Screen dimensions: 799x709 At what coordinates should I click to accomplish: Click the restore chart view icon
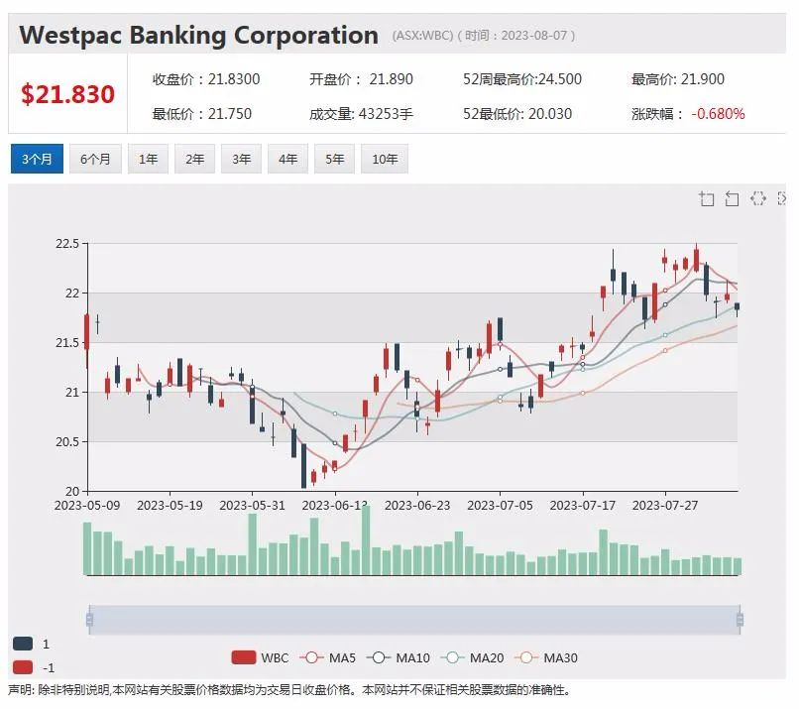[757, 198]
